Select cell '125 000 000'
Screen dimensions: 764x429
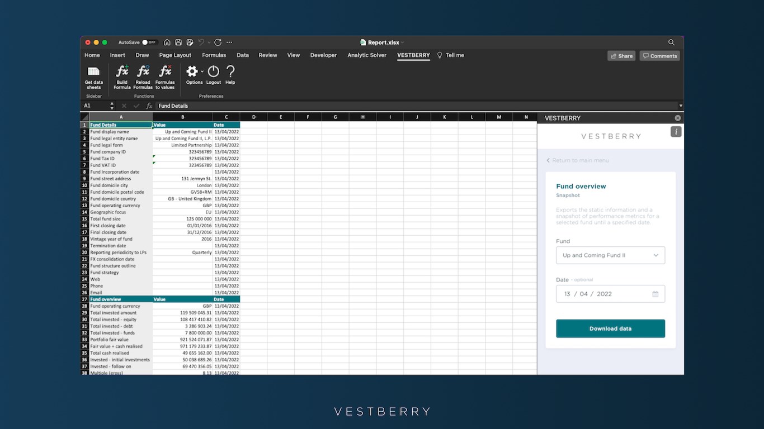(x=182, y=219)
